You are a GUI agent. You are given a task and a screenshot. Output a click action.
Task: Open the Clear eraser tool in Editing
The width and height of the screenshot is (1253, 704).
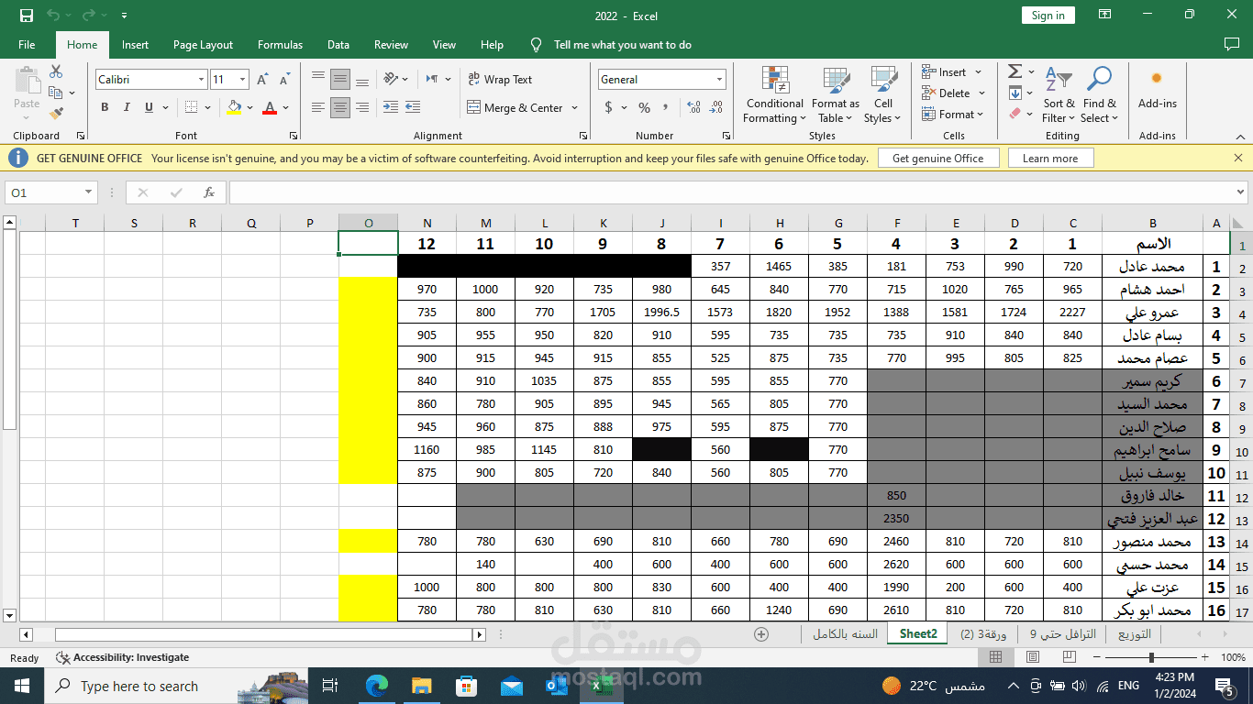coord(1015,114)
